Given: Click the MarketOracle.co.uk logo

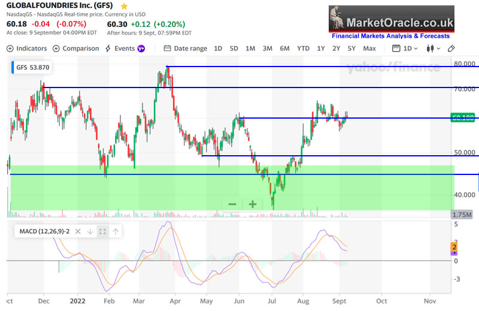Looking at the screenshot, I should [392, 19].
